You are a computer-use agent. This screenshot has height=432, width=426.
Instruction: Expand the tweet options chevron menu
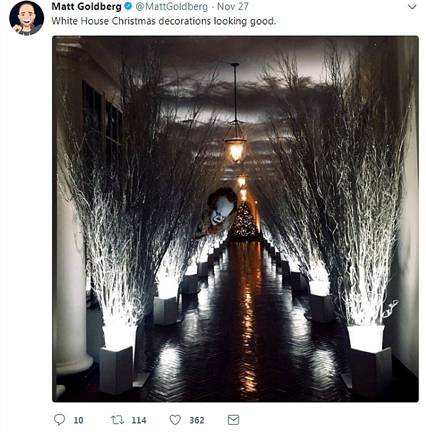pyautogui.click(x=412, y=7)
